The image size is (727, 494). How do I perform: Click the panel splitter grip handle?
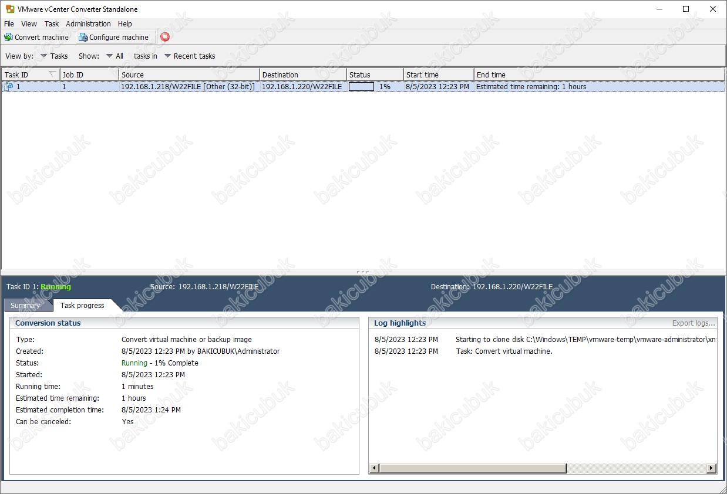click(x=363, y=272)
